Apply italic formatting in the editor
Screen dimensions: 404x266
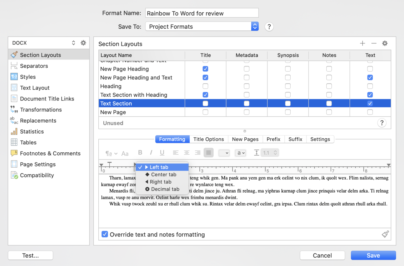tap(151, 153)
